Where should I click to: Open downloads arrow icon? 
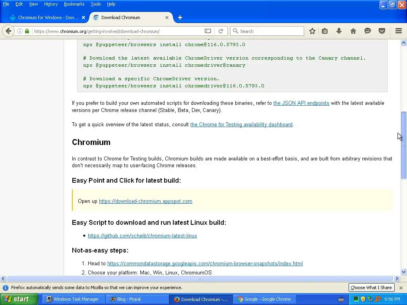coord(339,31)
